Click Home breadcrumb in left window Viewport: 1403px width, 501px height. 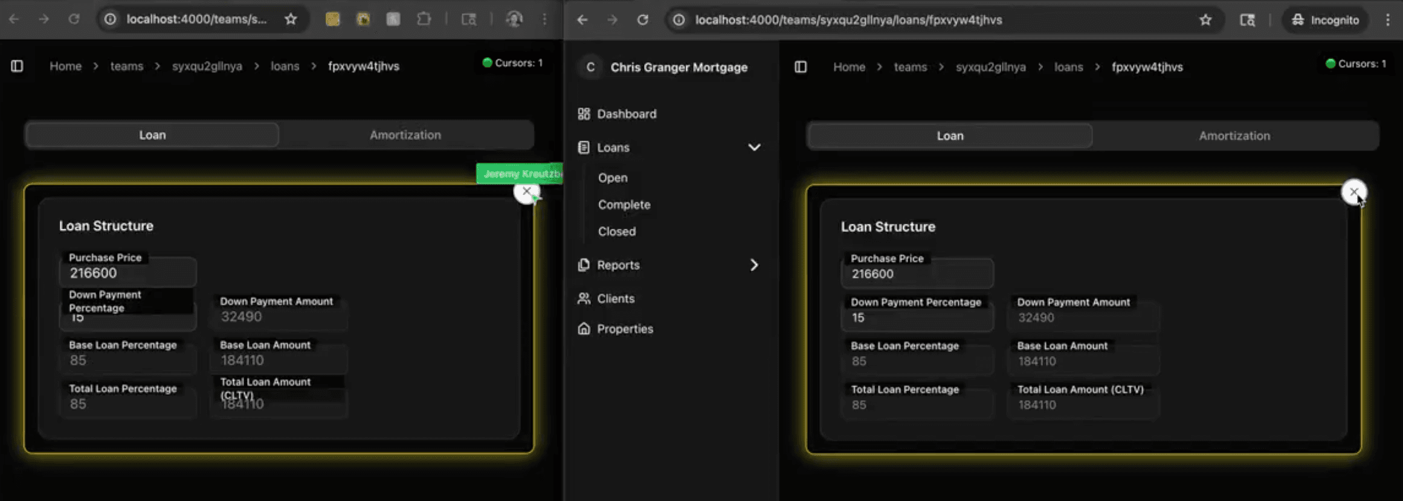pos(65,66)
